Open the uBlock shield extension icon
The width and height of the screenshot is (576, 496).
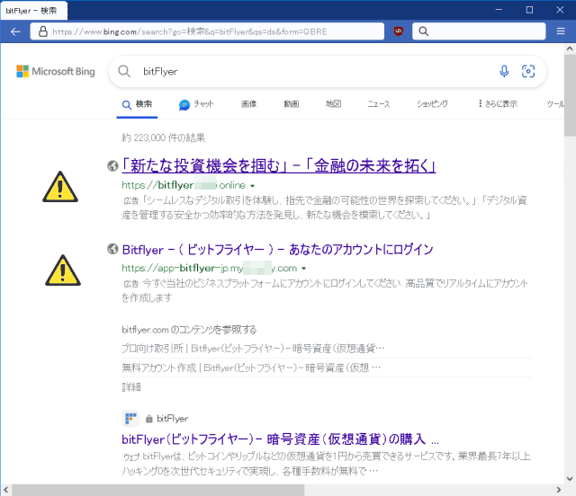click(x=398, y=31)
